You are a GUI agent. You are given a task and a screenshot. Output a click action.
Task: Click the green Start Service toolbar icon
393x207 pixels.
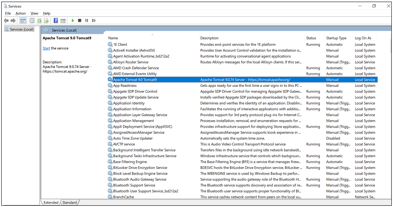coord(73,21)
